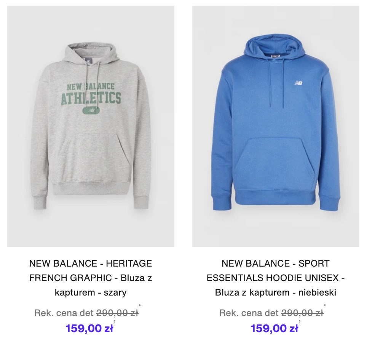Click the white NB logo on the blue hoodie
367x342 pixels.
[298, 83]
